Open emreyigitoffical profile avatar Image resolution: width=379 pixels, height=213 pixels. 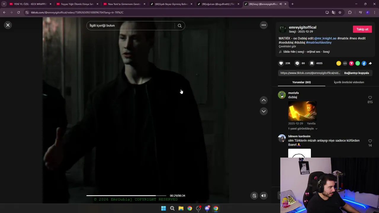tap(283, 29)
